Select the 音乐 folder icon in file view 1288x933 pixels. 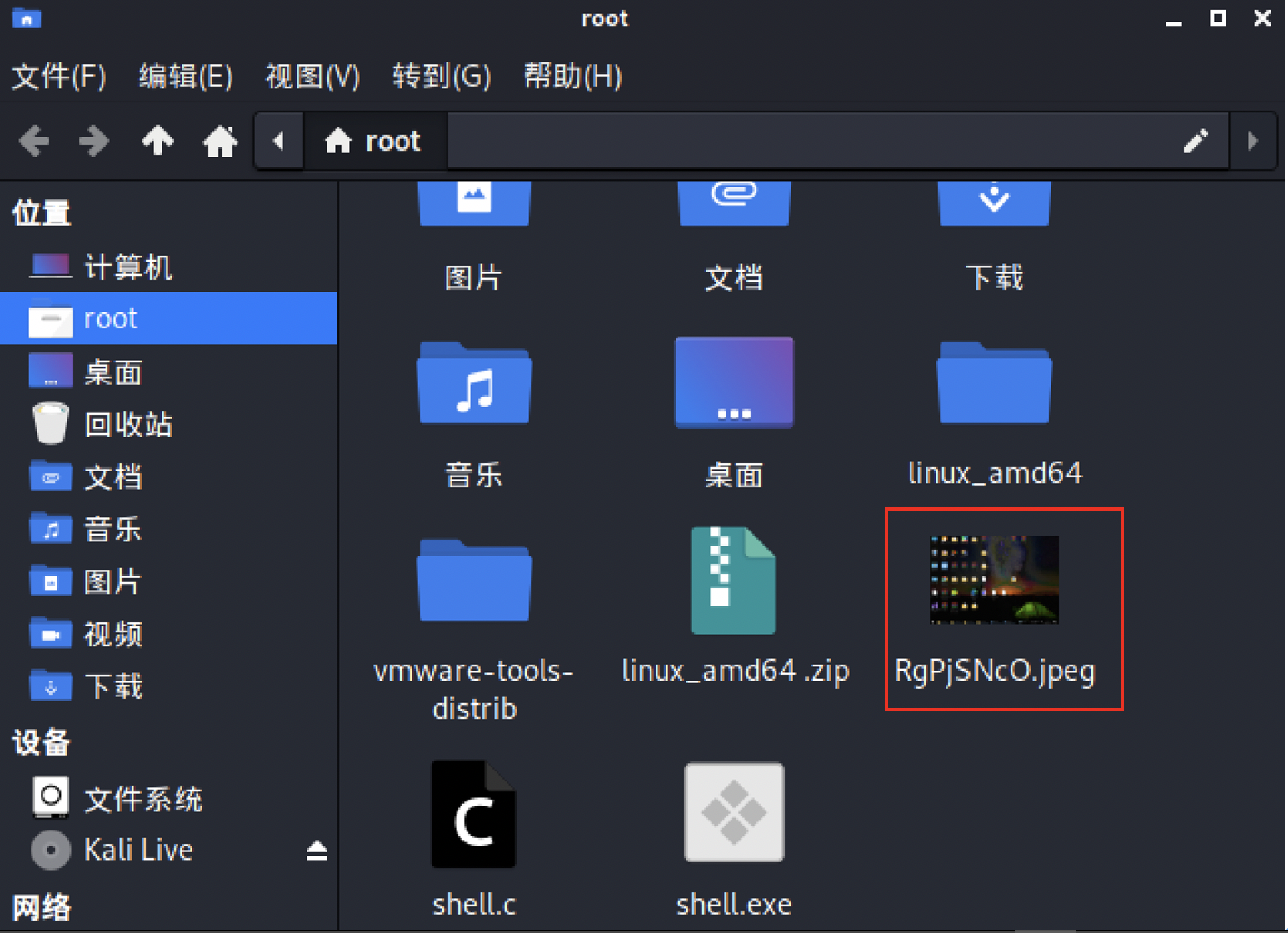point(474,384)
